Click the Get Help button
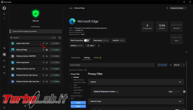The image size is (193, 110). click(162, 65)
